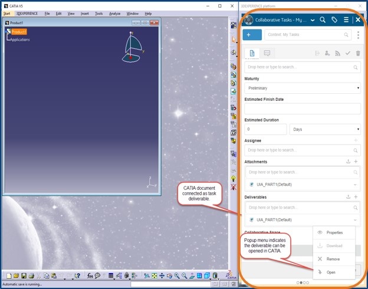
Task: Expand the Collaborative Tasks title dropdown
Action: point(313,21)
